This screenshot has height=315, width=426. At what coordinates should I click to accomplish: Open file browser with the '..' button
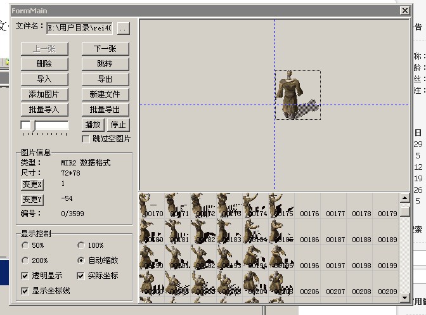(124, 29)
